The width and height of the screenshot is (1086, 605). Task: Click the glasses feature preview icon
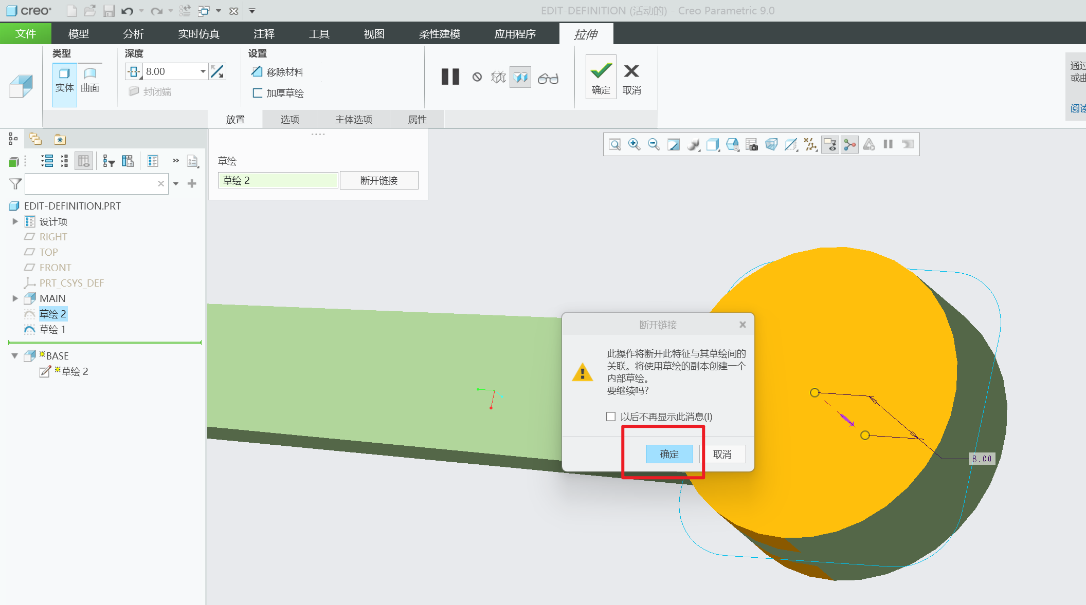pyautogui.click(x=548, y=78)
